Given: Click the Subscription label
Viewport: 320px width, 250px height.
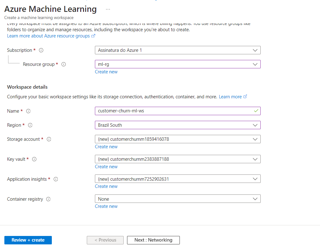Looking at the screenshot, I should [x=20, y=50].
